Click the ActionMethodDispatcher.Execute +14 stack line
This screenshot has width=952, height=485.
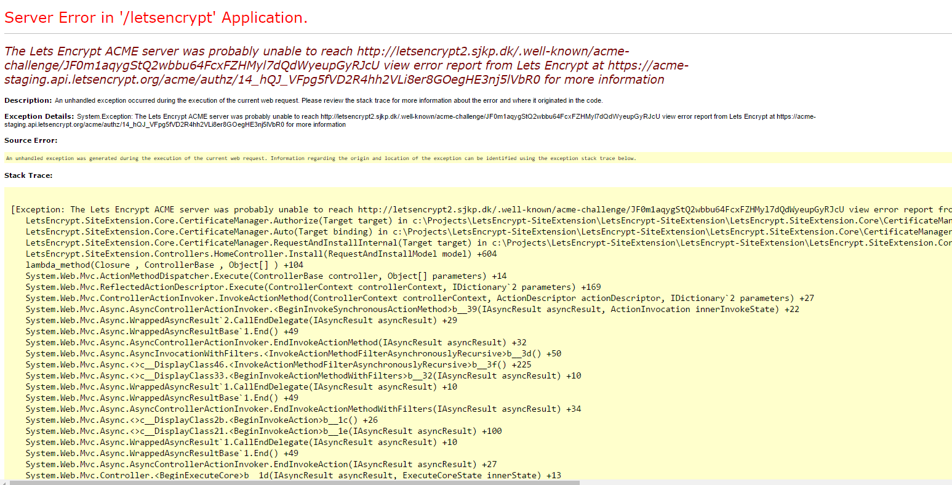pyautogui.click(x=266, y=276)
